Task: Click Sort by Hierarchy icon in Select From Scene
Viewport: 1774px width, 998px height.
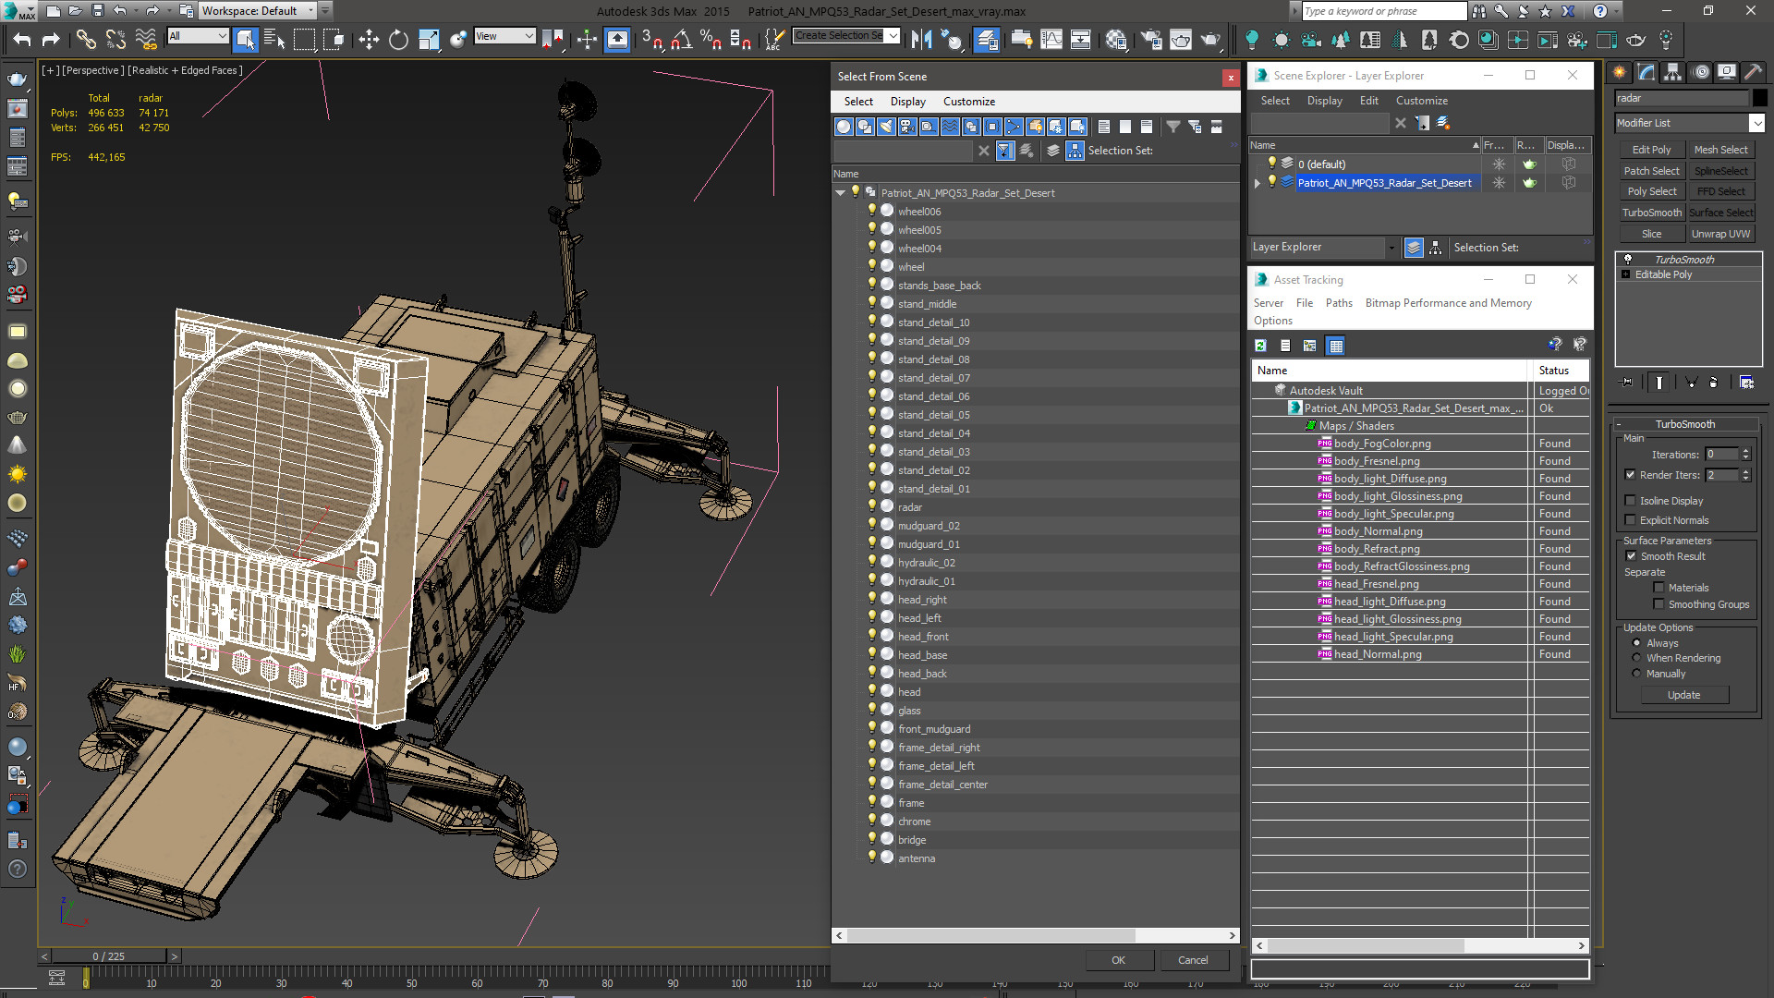Action: point(1075,151)
